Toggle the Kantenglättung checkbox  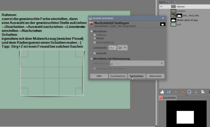click(x=94, y=43)
